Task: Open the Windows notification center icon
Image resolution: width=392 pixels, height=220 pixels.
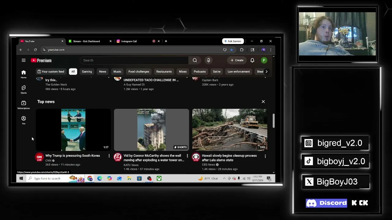Action: pos(269,178)
